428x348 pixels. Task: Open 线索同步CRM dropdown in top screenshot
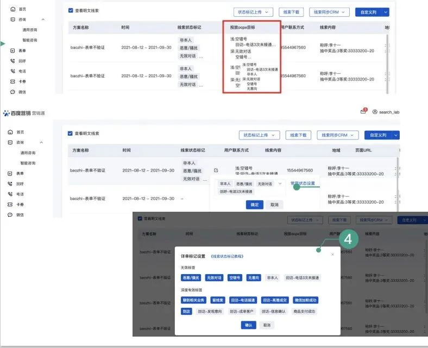(329, 12)
